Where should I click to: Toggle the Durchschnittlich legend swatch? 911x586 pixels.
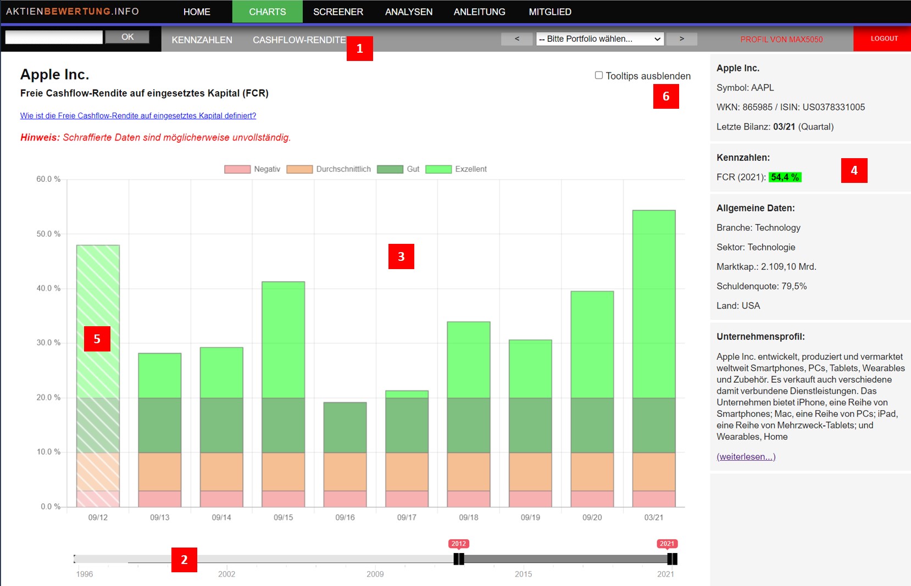pos(299,169)
